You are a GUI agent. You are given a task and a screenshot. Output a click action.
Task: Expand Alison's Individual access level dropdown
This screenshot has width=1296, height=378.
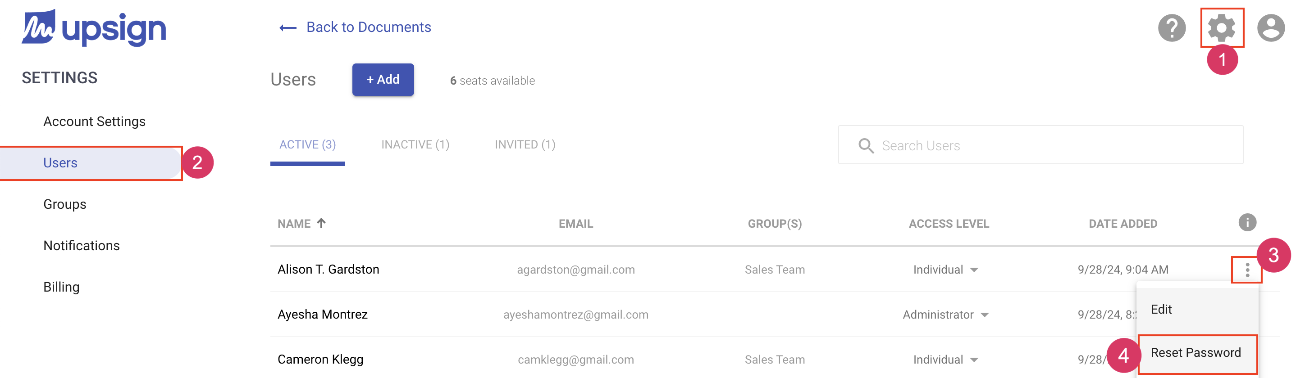(974, 270)
